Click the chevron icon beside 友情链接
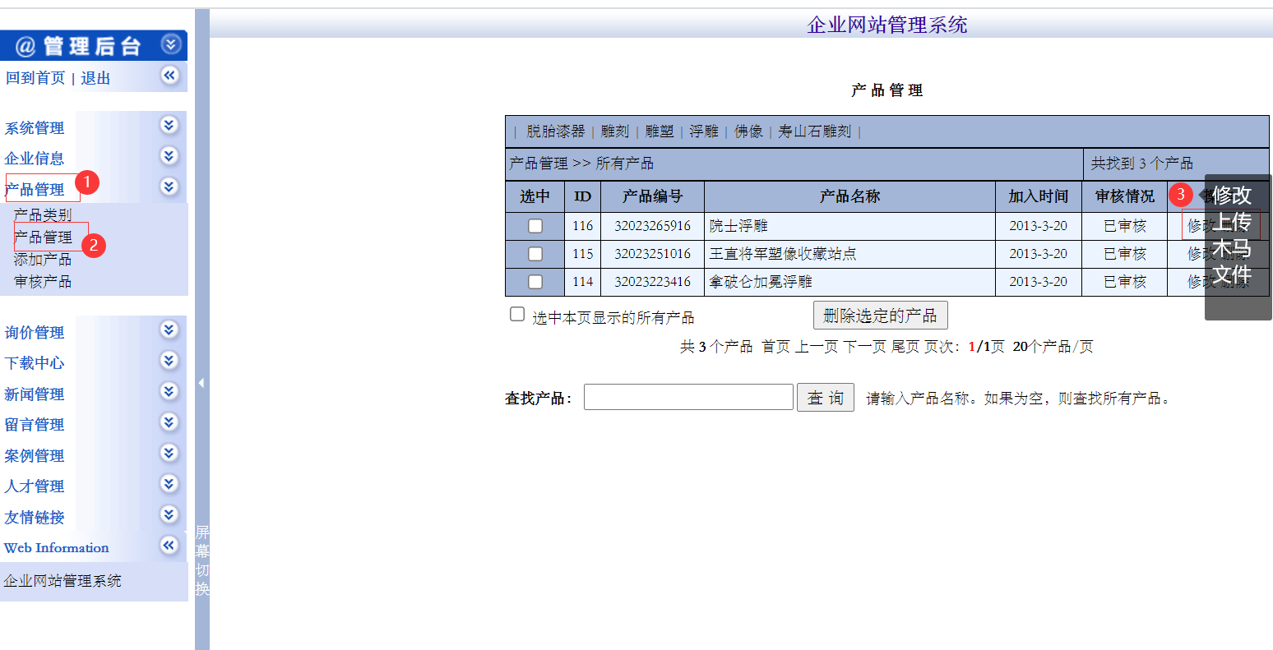Image resolution: width=1273 pixels, height=650 pixels. [169, 514]
